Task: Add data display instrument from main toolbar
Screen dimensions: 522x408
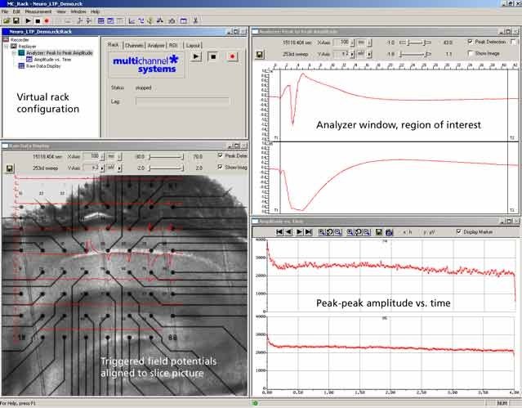Action: pyautogui.click(x=101, y=20)
